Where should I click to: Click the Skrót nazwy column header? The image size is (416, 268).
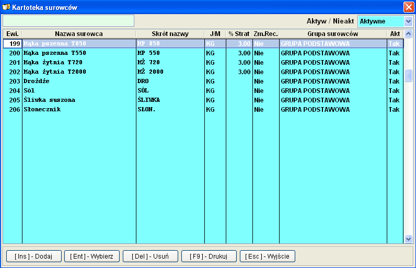tap(170, 34)
